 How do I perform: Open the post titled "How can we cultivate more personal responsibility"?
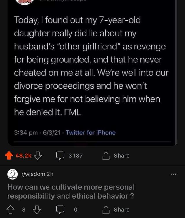point(71,191)
